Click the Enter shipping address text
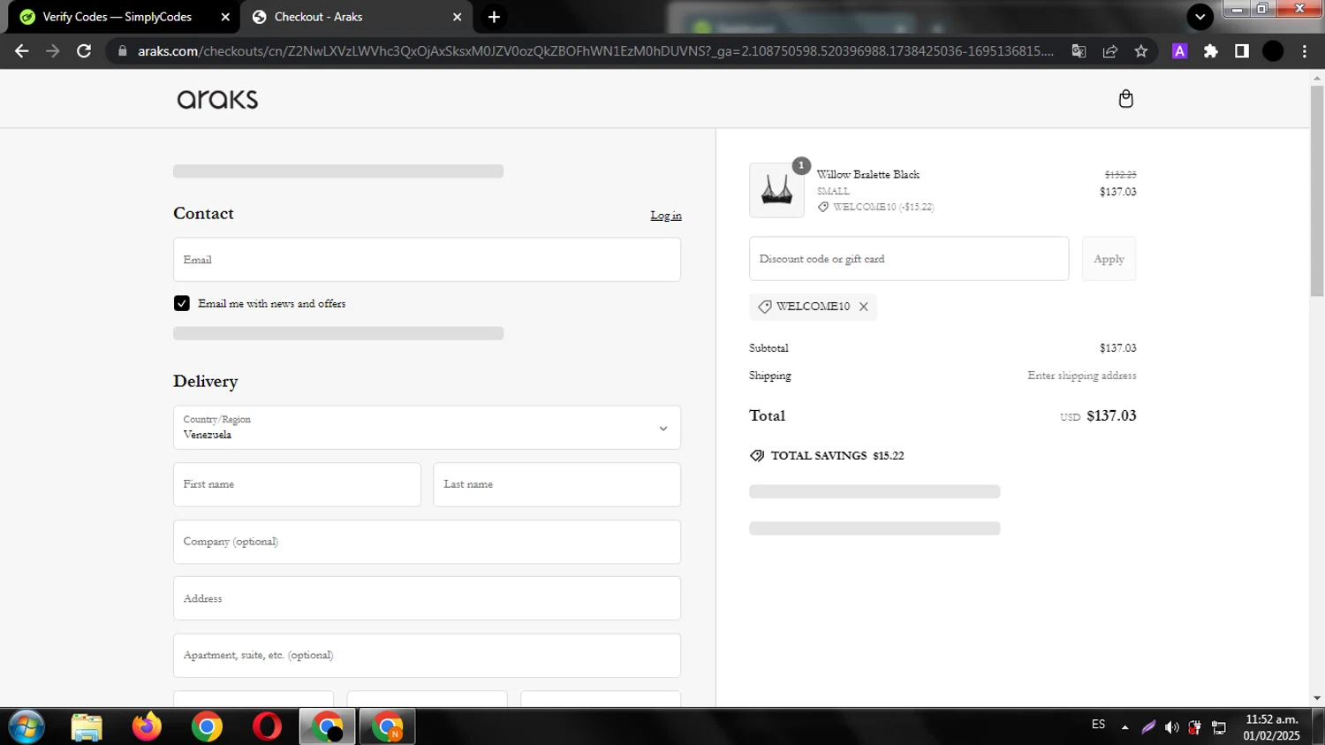The image size is (1325, 745). click(1082, 376)
